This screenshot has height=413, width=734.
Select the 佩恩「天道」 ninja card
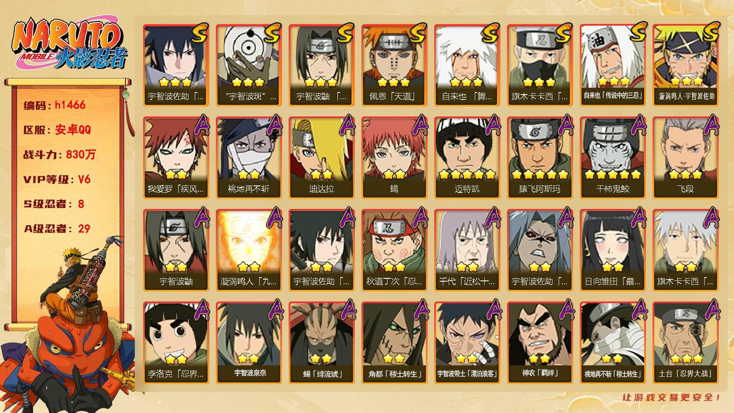click(x=394, y=65)
